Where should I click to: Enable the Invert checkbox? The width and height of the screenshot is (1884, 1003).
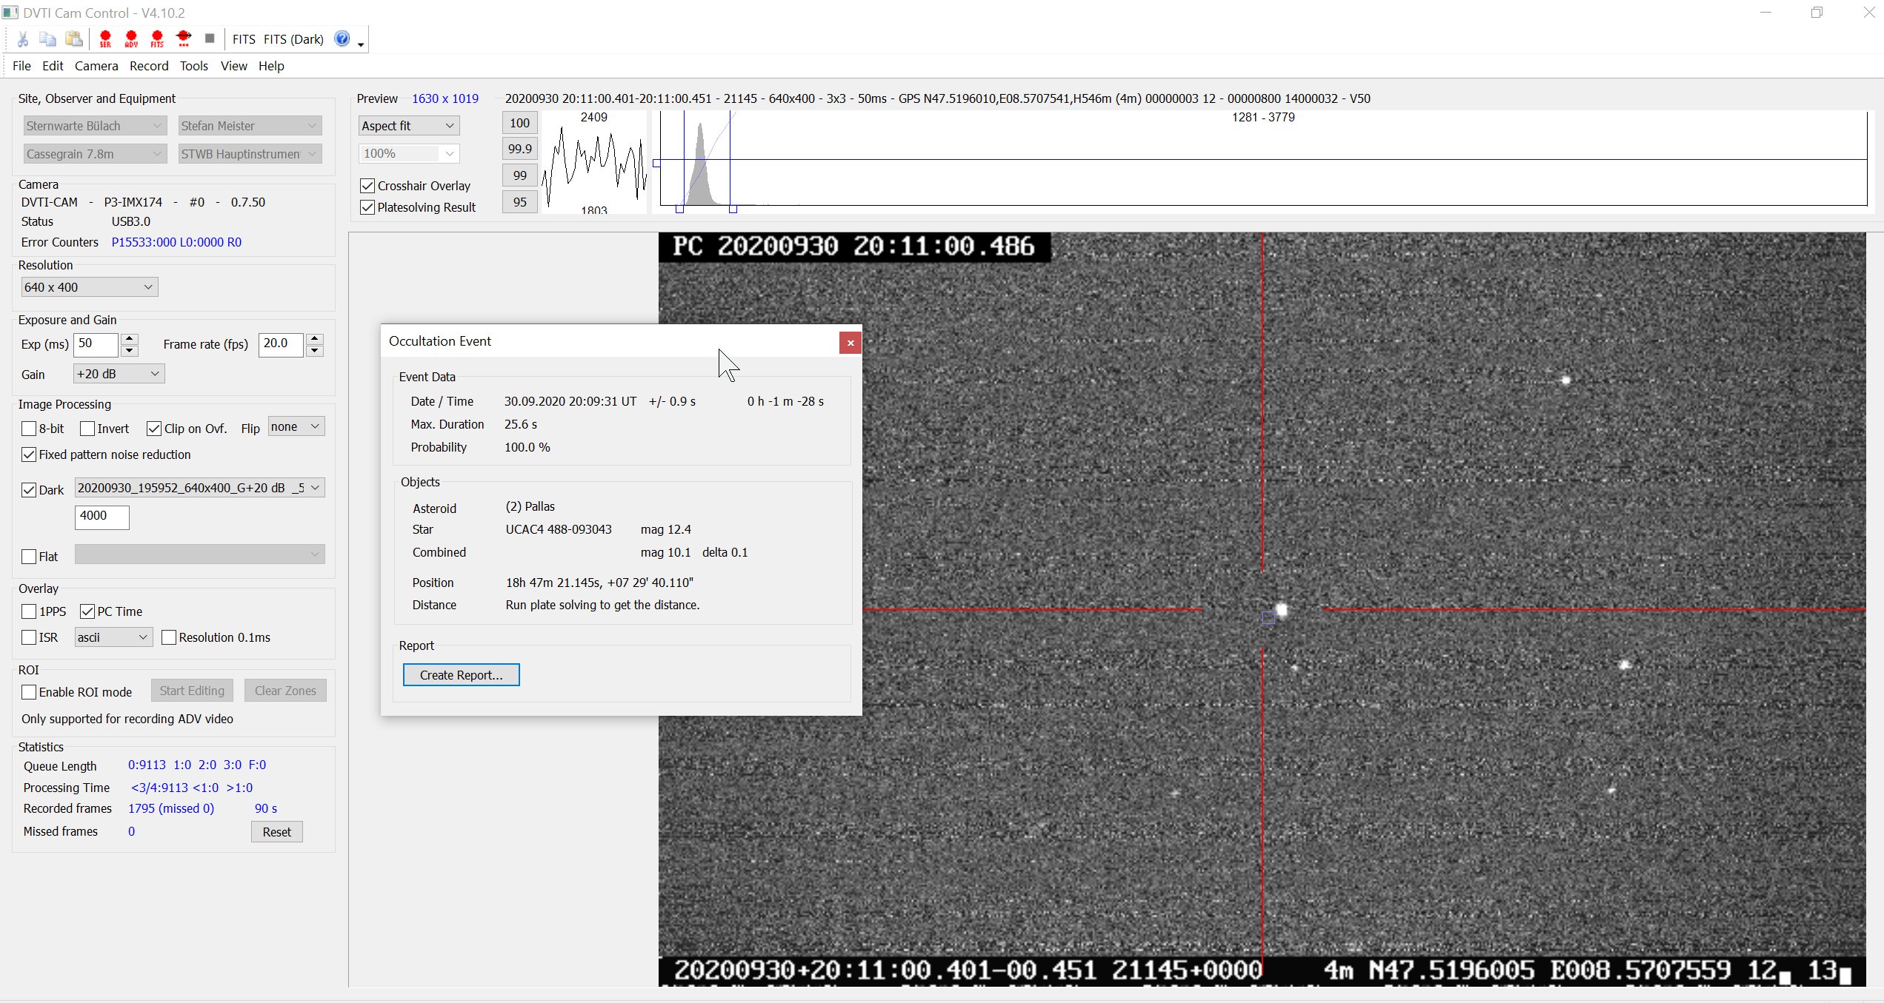(x=87, y=429)
